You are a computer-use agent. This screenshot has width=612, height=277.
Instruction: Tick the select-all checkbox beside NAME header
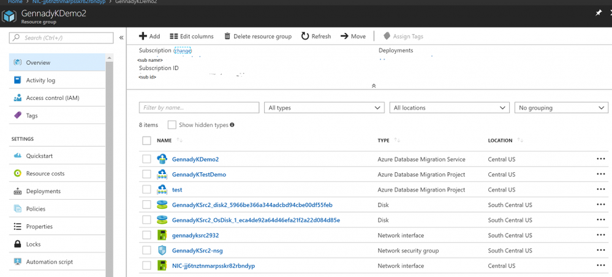click(146, 140)
